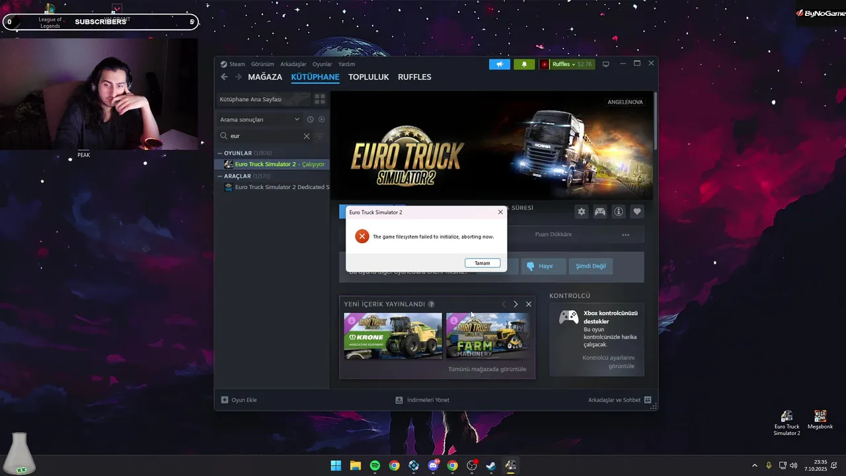Open controller settings gamepad icon
The width and height of the screenshot is (846, 476).
[x=600, y=212]
